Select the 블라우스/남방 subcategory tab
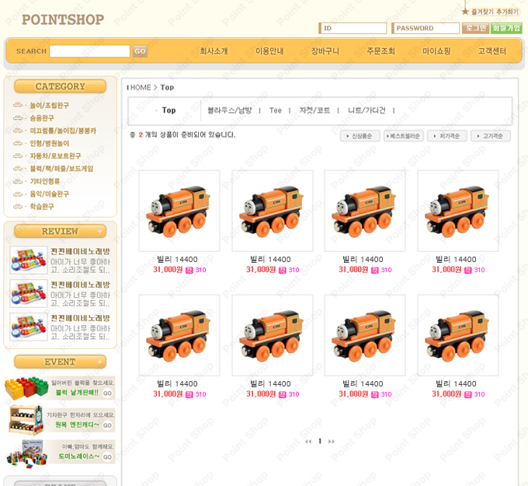The image size is (528, 486). coord(230,110)
